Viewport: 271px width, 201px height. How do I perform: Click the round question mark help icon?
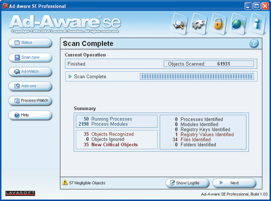point(254,43)
